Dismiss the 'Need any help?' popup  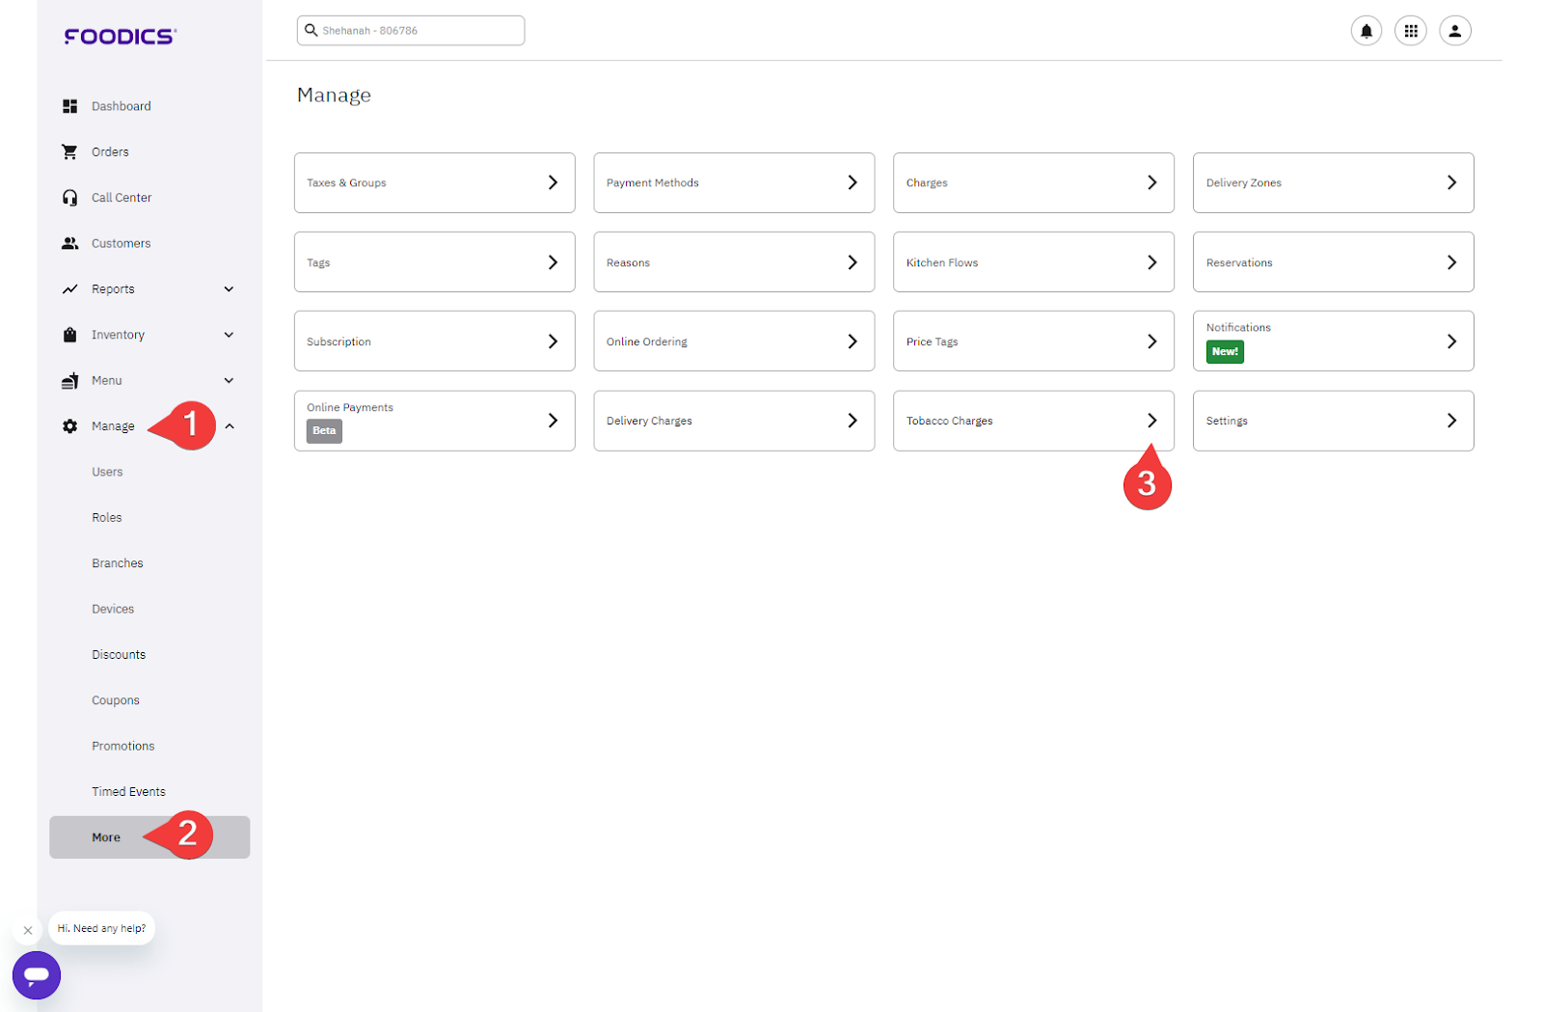pyautogui.click(x=28, y=930)
